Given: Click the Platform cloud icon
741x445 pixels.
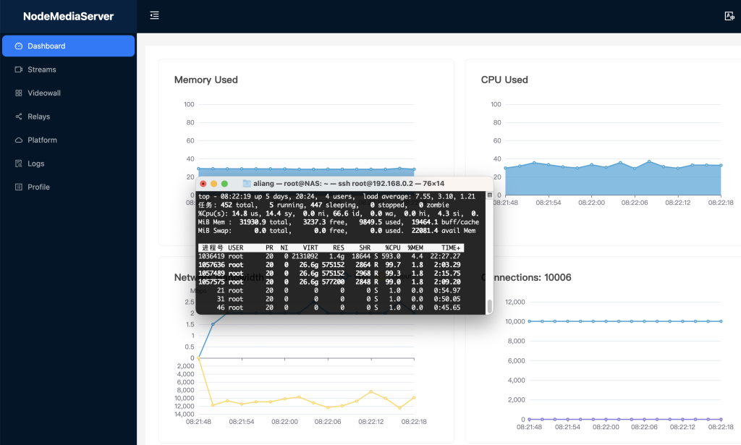Looking at the screenshot, I should [18, 140].
